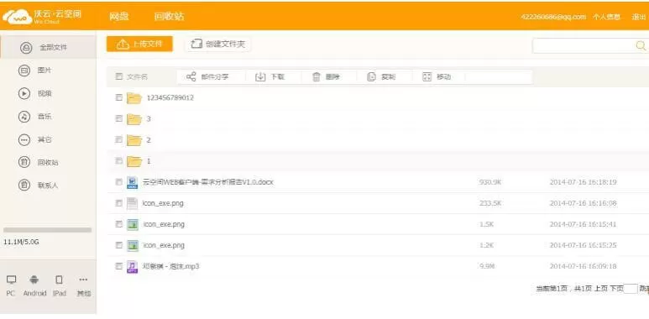This screenshot has height=319, width=649.
Task: Tick the checkbox of the docx file
Action: [x=118, y=181]
